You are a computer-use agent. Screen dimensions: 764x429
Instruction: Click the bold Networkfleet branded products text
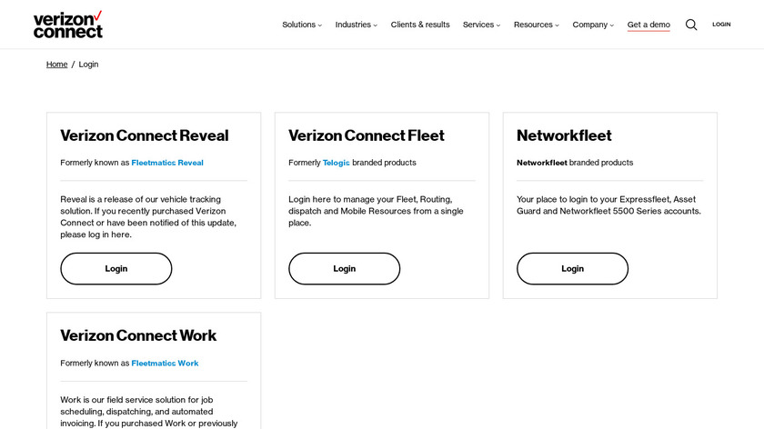tap(542, 163)
